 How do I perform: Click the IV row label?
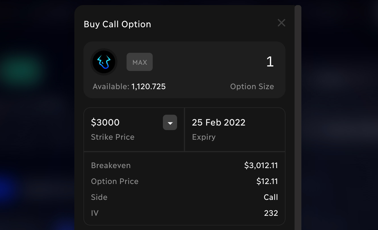tap(95, 213)
